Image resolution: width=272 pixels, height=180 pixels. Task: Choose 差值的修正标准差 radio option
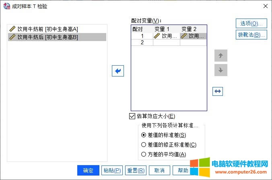144,145
